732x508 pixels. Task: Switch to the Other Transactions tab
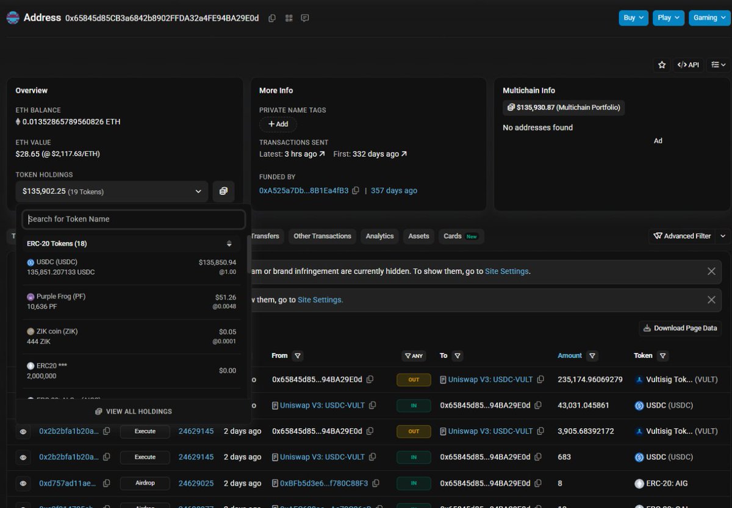tap(322, 236)
